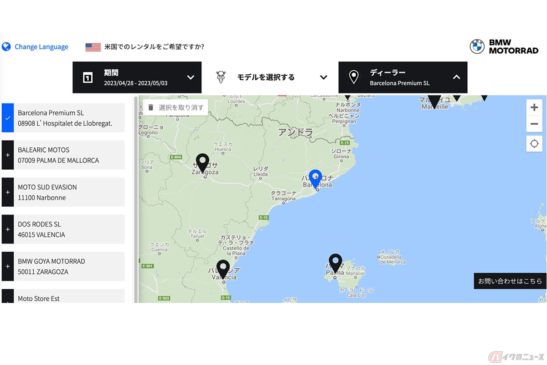Viewport: 547px width, 365px height.
Task: Click the Tarragona label on the map
Action: click(x=284, y=196)
